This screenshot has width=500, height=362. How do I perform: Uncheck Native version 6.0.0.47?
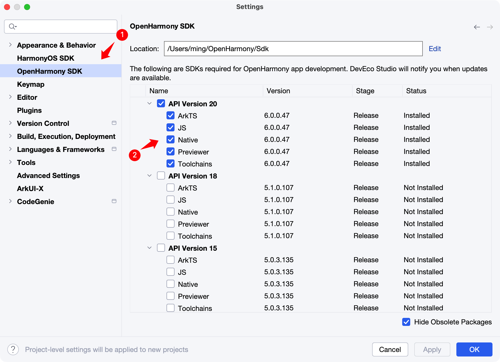click(x=171, y=139)
